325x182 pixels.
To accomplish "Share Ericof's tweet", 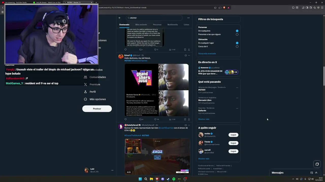I will 189,119.
